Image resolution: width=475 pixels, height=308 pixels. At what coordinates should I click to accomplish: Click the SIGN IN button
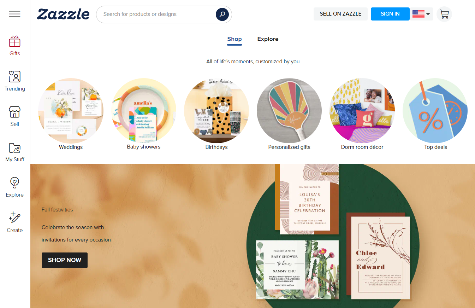(x=390, y=14)
